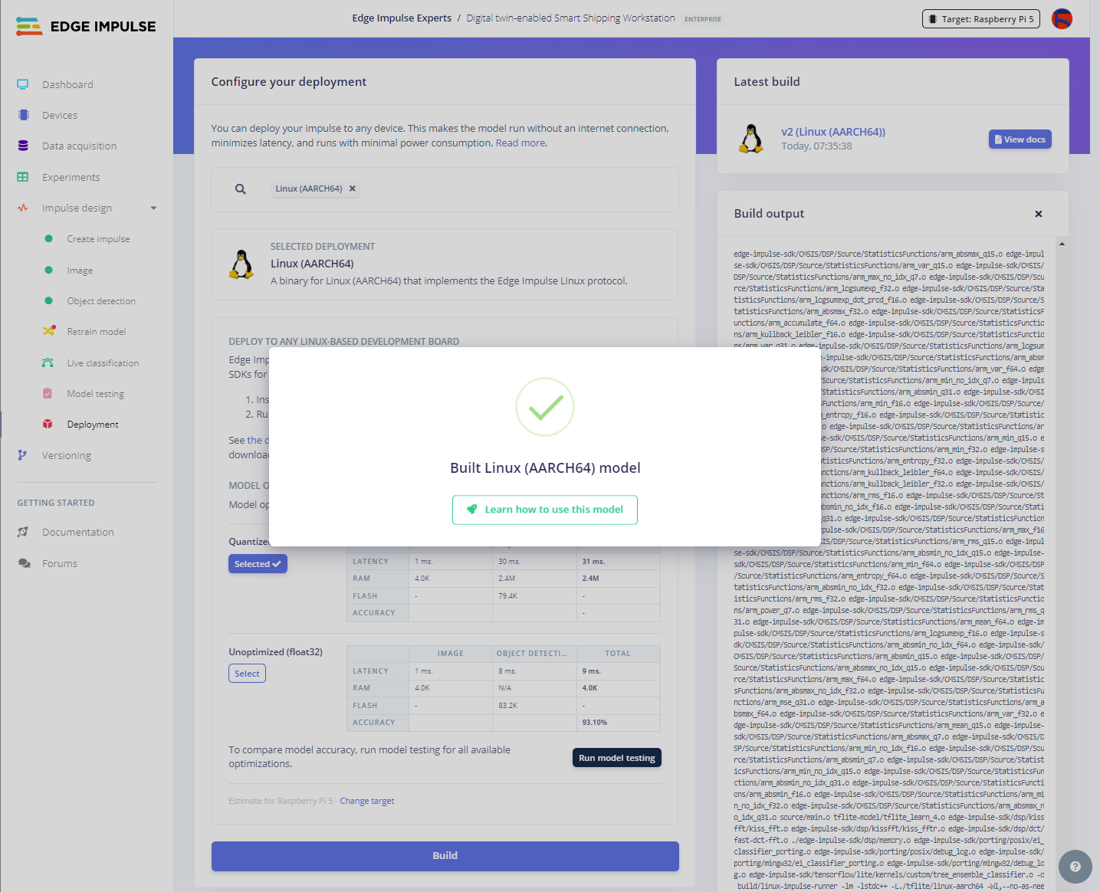
Task: Select the Unoptimized (float32) option
Action: pos(247,674)
